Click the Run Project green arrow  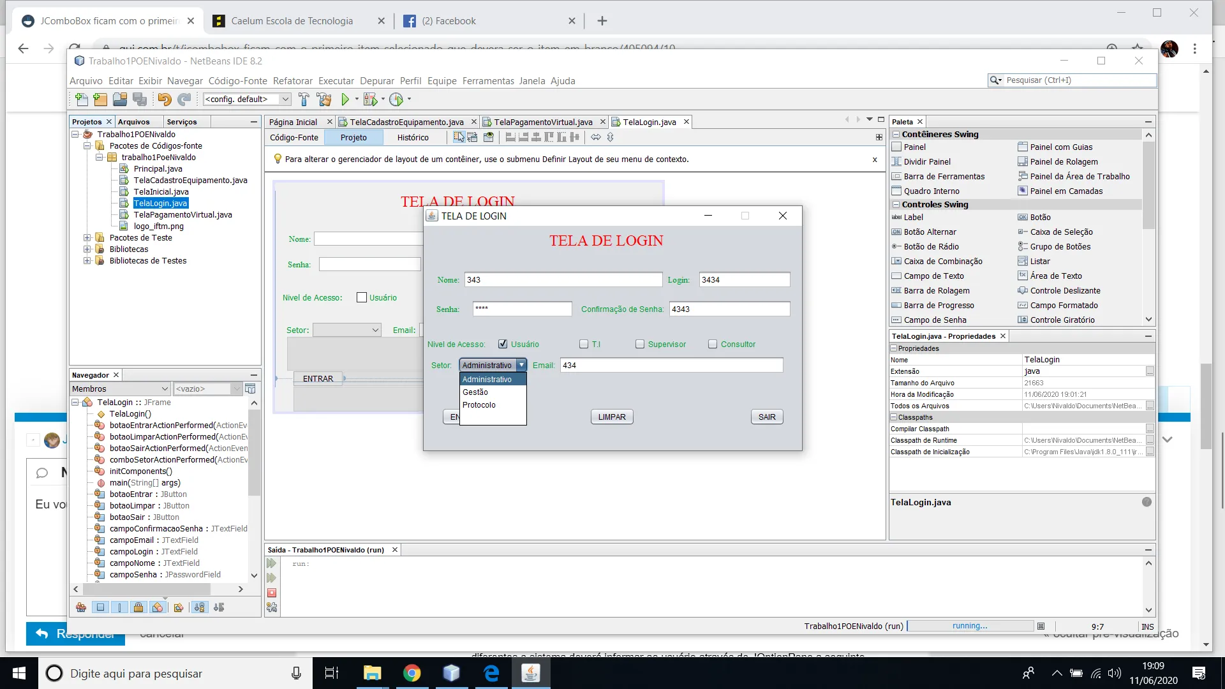coord(345,100)
